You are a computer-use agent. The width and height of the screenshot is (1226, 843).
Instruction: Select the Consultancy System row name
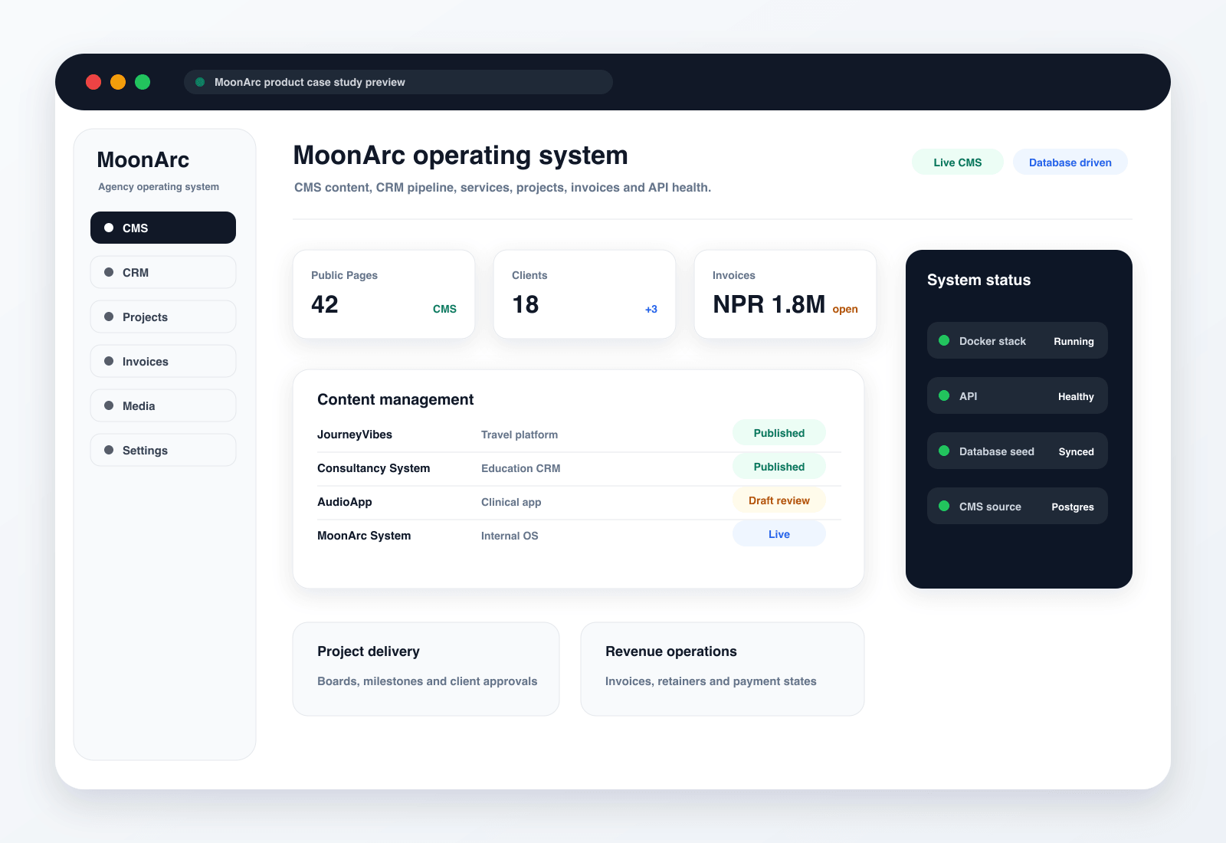(x=374, y=468)
